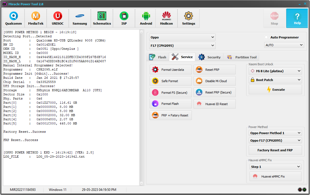
Task: Open the F17 (CPH2095) model dropdown
Action: coord(182,46)
